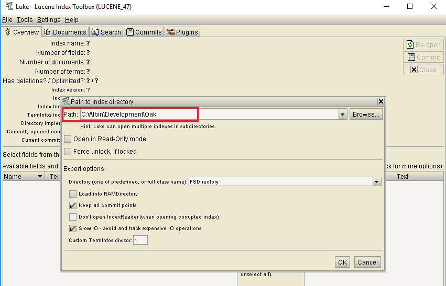Check Load into RAMDirectory option

click(x=73, y=194)
